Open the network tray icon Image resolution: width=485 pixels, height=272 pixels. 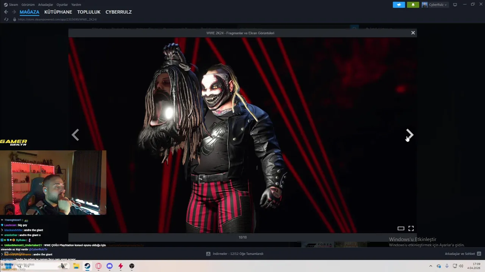(x=455, y=266)
